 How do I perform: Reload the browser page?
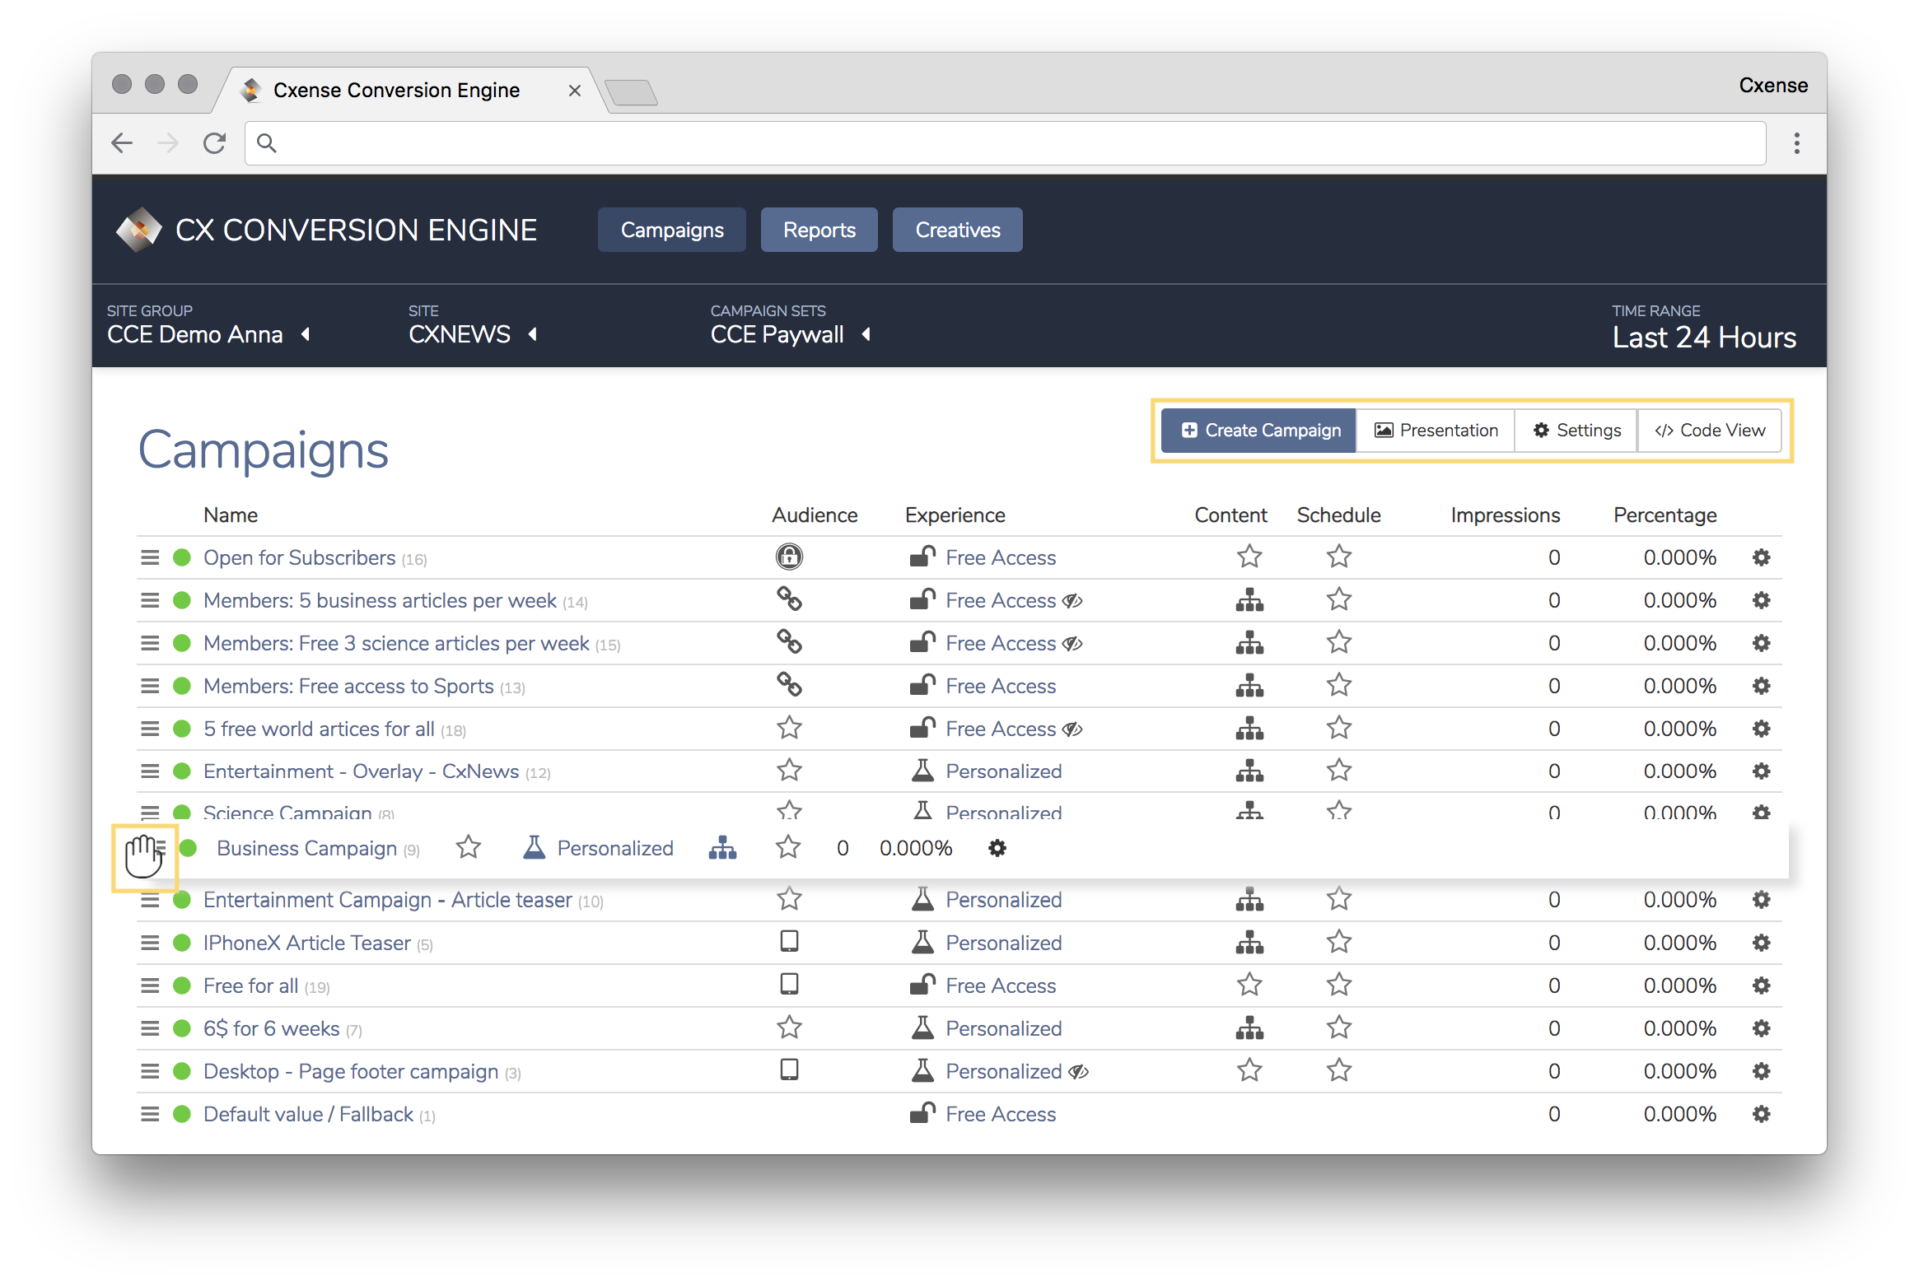point(215,143)
